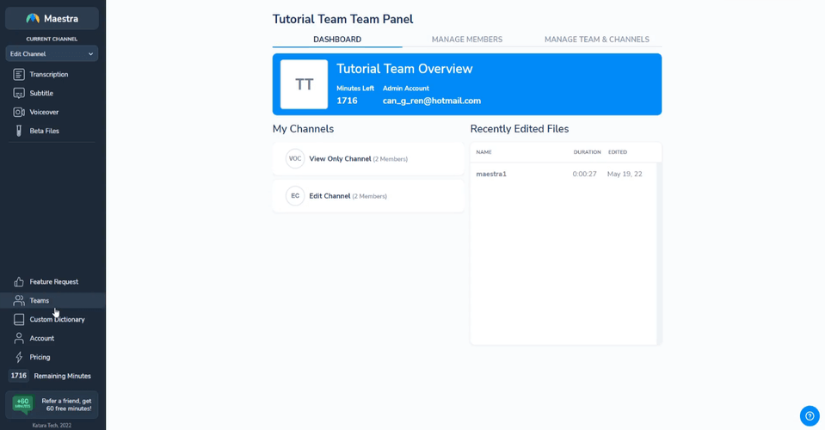
Task: Open Transcription from the sidebar menu
Action: pos(49,75)
